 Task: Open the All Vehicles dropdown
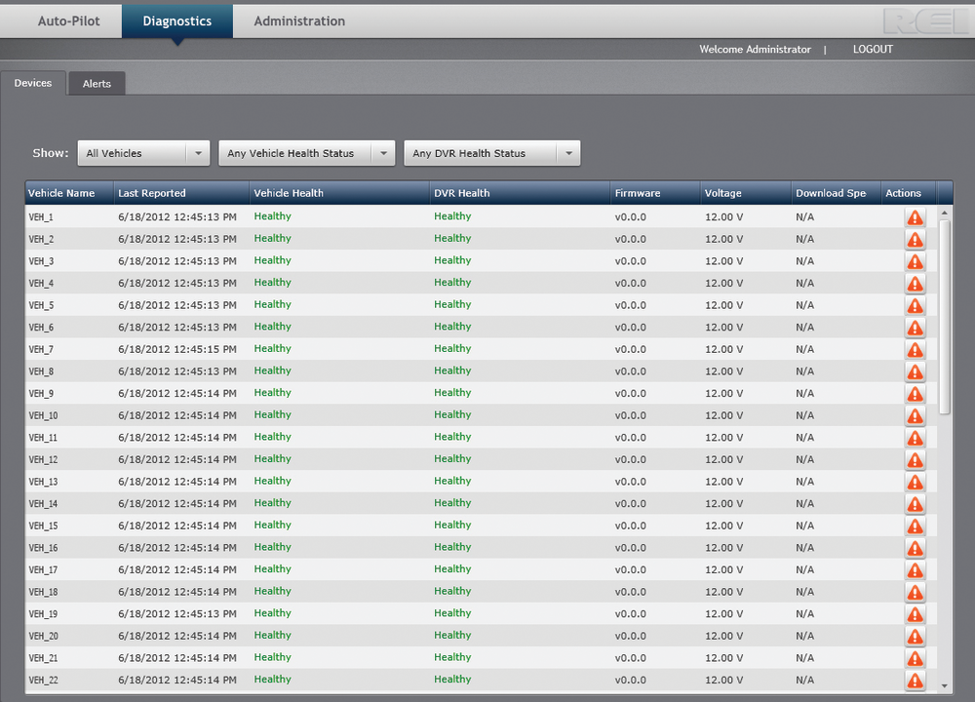click(143, 153)
